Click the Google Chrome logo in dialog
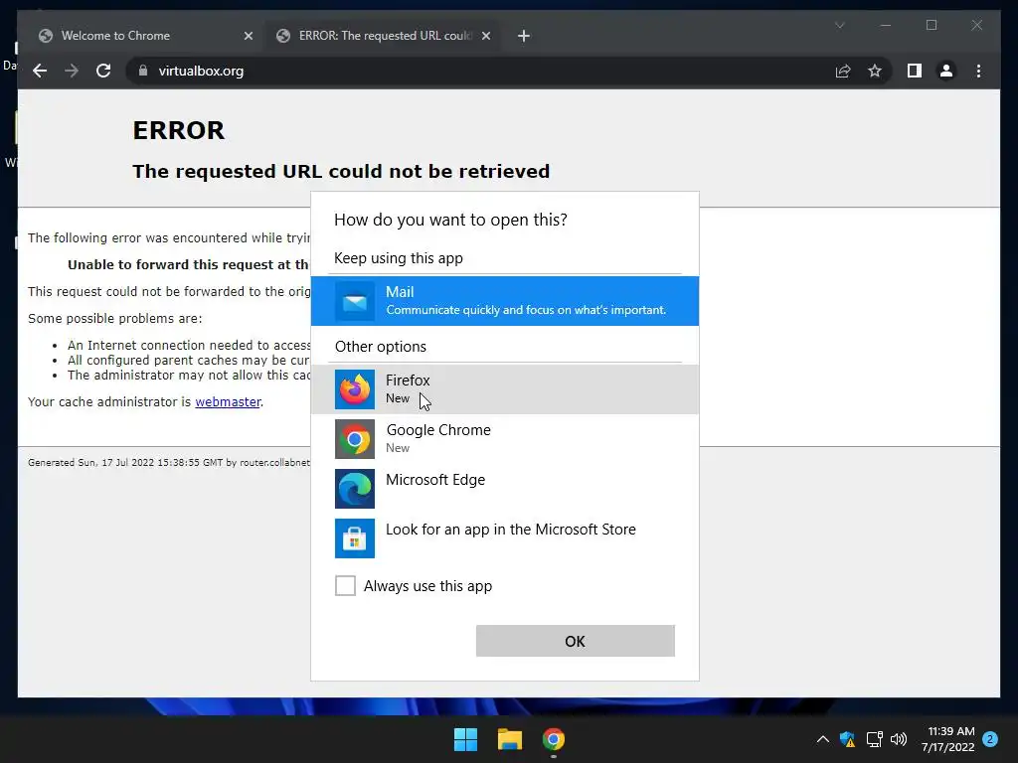Screen dimensions: 1018x763 pyautogui.click(x=355, y=439)
